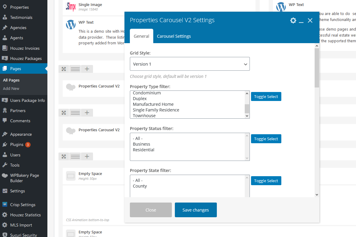Image resolution: width=356 pixels, height=237 pixels.
Task: Click the Agents person icon
Action: (5, 38)
